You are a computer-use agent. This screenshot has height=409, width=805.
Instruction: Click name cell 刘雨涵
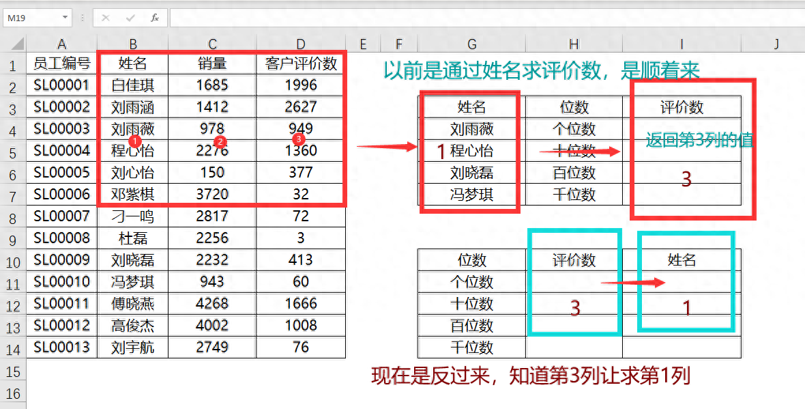[133, 107]
